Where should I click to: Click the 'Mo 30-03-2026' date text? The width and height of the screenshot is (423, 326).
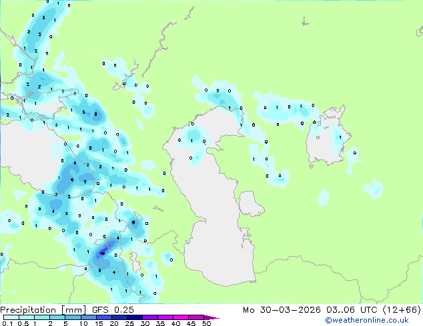click(282, 310)
